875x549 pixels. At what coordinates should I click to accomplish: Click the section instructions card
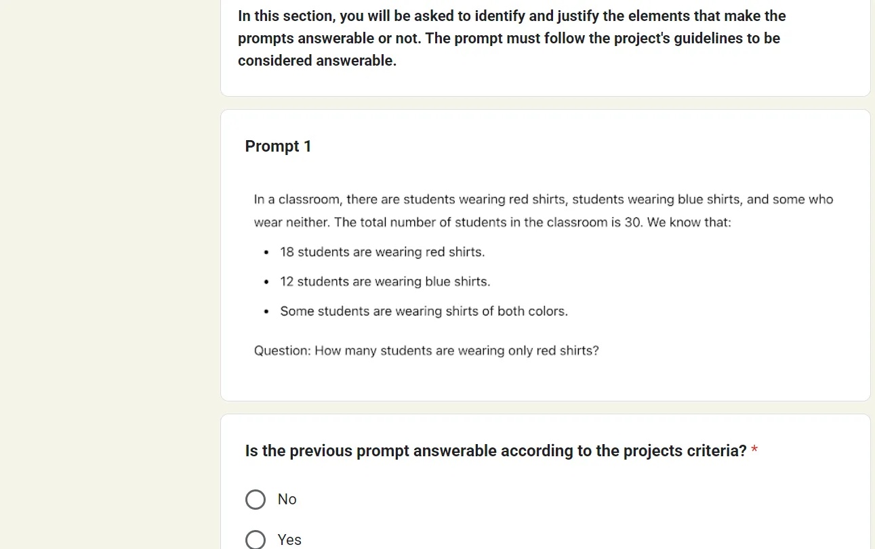(542, 41)
